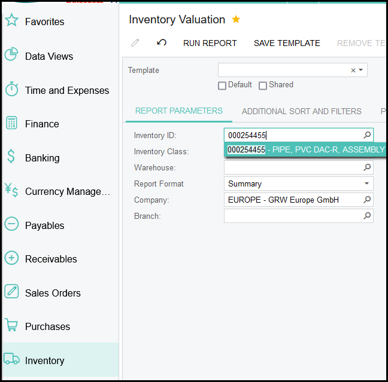Open the Company field lookup magnifier
This screenshot has width=388, height=382.
click(367, 200)
